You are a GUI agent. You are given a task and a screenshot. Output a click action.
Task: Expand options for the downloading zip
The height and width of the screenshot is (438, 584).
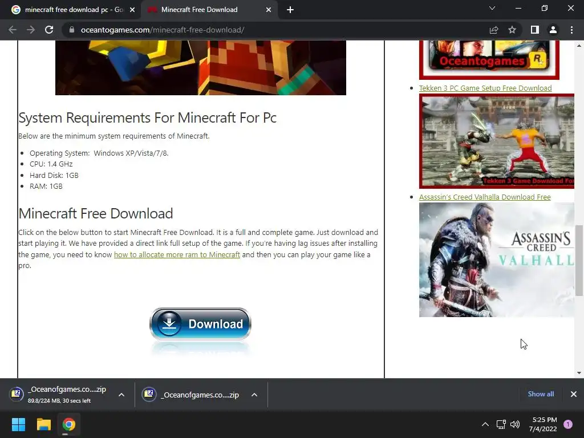coord(121,395)
